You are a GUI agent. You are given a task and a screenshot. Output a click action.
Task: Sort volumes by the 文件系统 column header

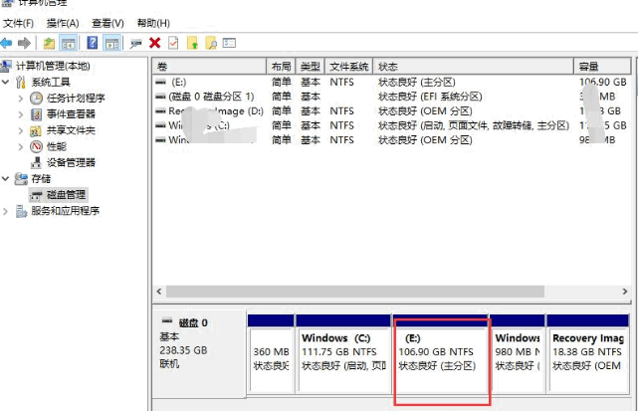(x=348, y=66)
